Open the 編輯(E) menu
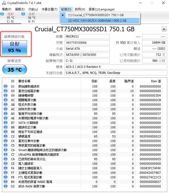Image resolution: width=169 pixels, height=193 pixels. [20, 9]
